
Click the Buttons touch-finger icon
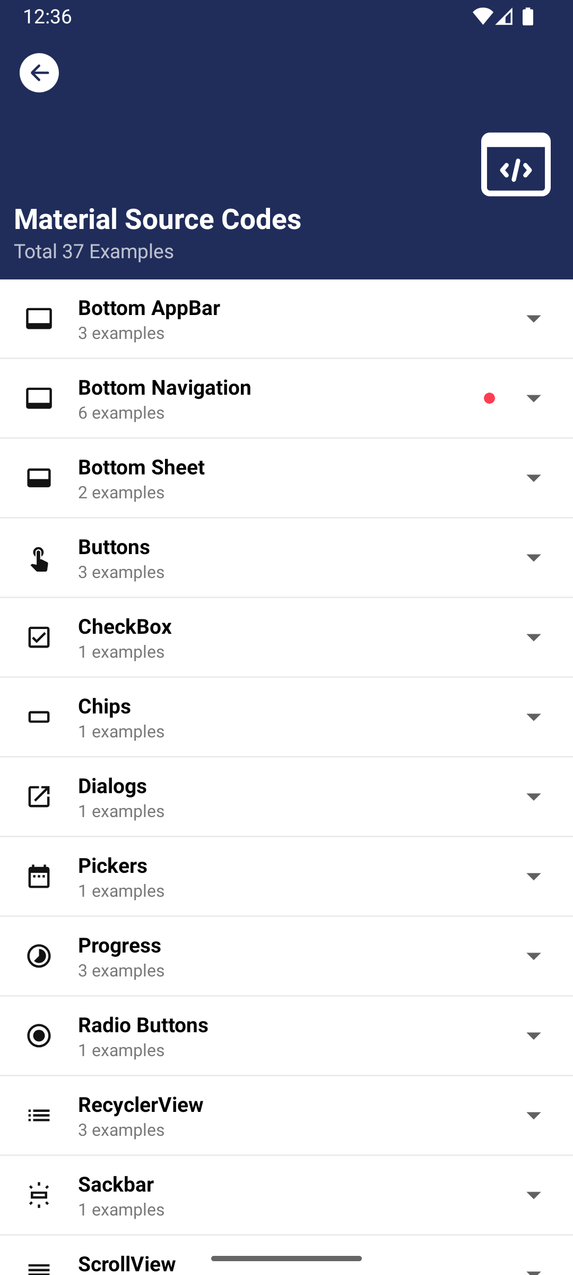pos(39,558)
